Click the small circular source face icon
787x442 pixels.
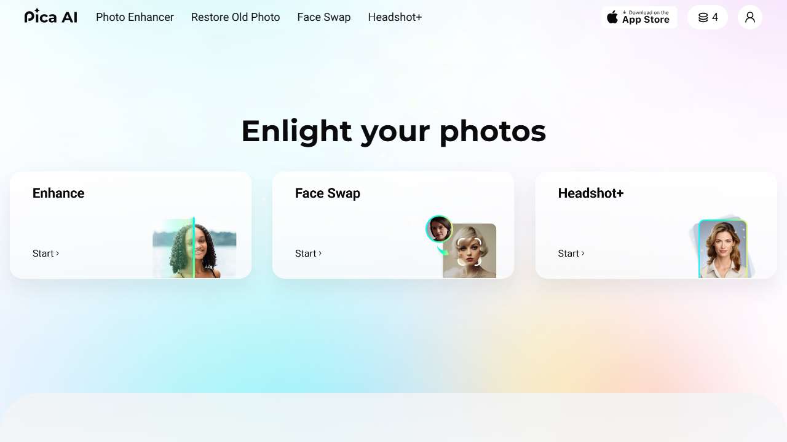tap(439, 228)
